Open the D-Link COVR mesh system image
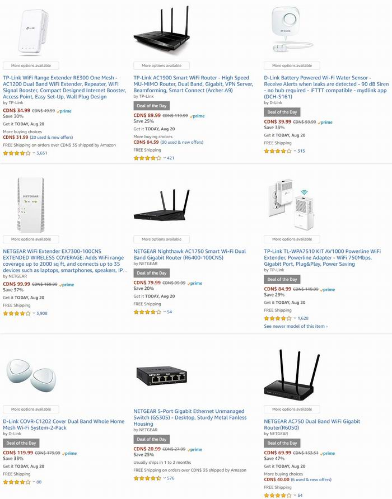Image resolution: width=392 pixels, height=499 pixels. pyautogui.click(x=31, y=373)
